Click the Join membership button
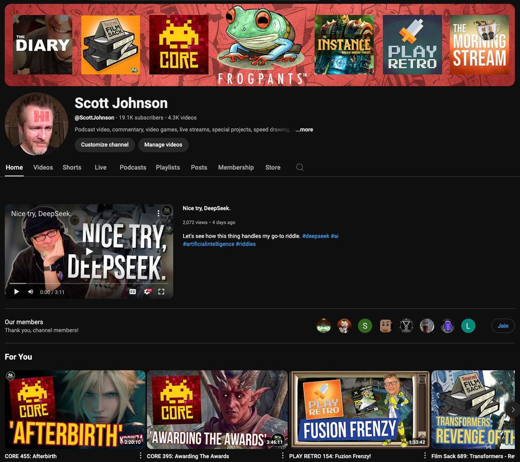Viewport: 520px width, 462px height. click(x=503, y=326)
